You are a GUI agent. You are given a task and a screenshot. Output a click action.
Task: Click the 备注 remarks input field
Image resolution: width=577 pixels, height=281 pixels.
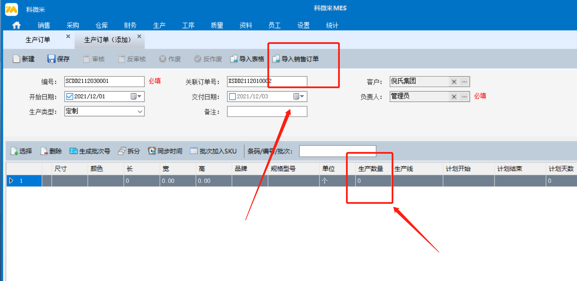[267, 112]
